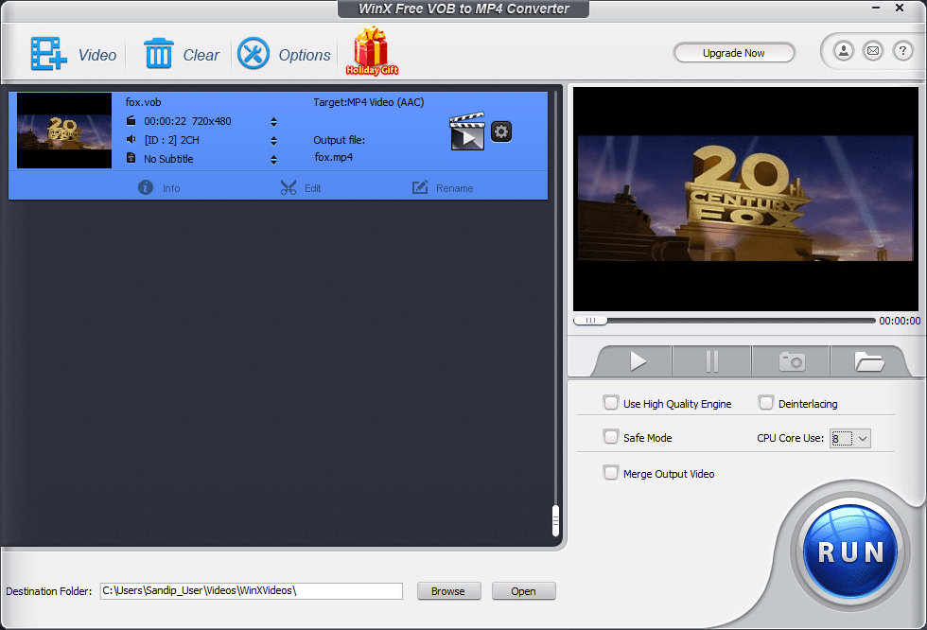Pause the preview playback

(711, 361)
